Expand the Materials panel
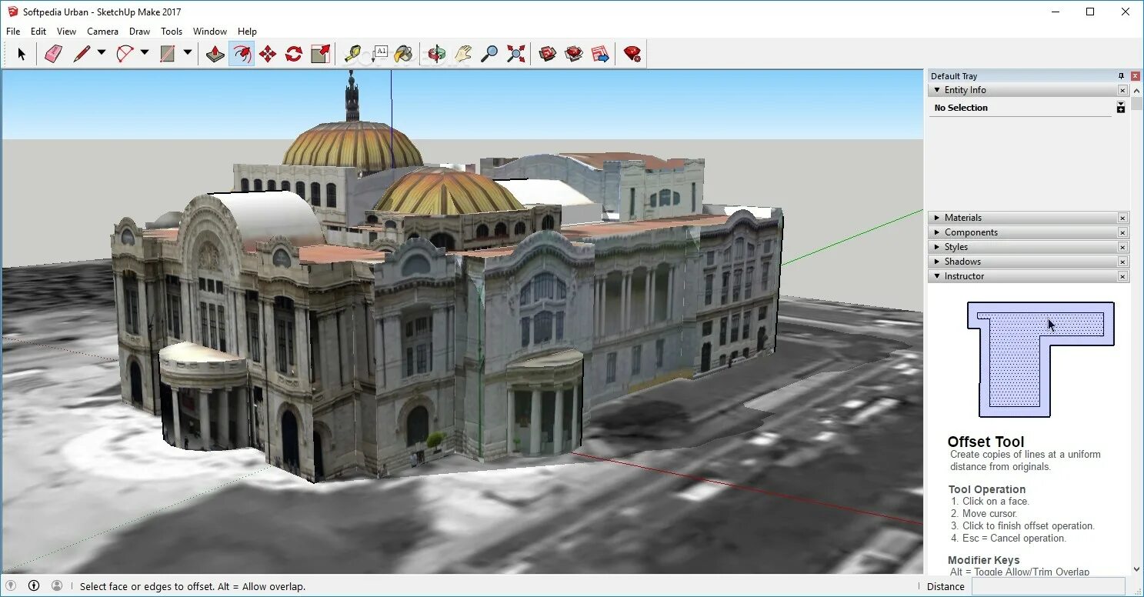 click(937, 218)
